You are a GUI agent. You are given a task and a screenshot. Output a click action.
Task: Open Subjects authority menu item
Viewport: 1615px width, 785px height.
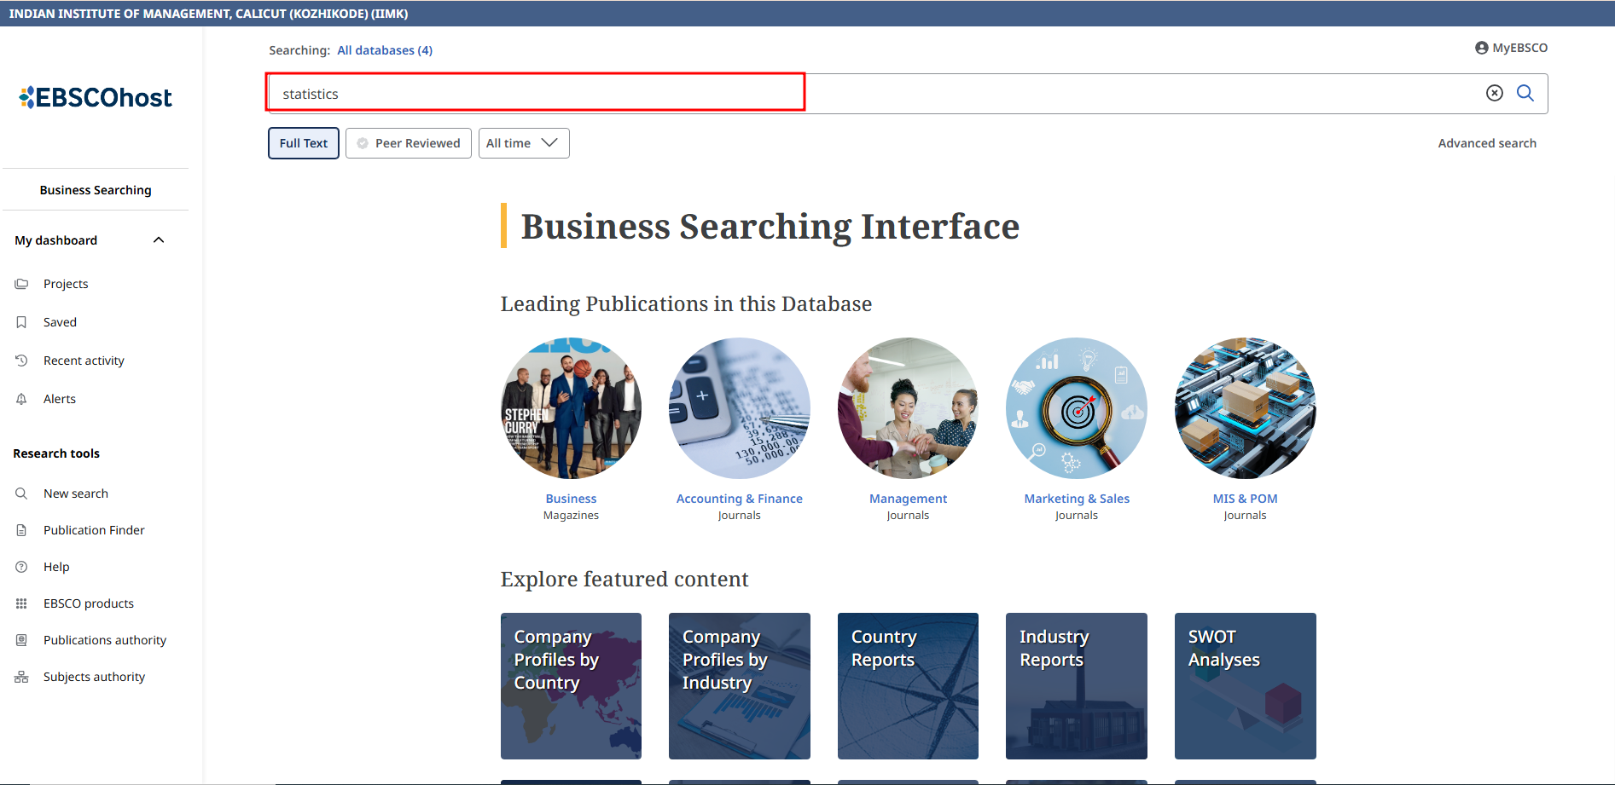[x=94, y=677]
